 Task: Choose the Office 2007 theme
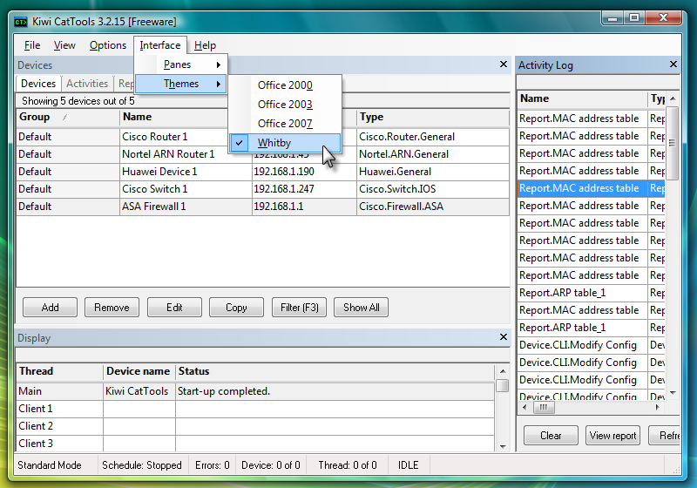tap(285, 124)
